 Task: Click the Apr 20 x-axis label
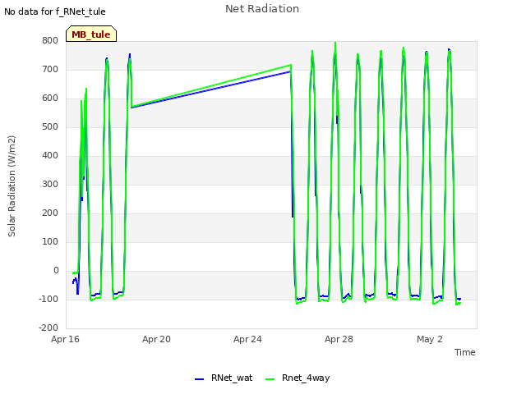click(156, 339)
